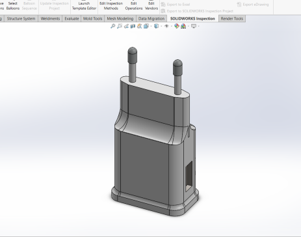
Task: Click Export to Excel
Action: tap(176, 5)
